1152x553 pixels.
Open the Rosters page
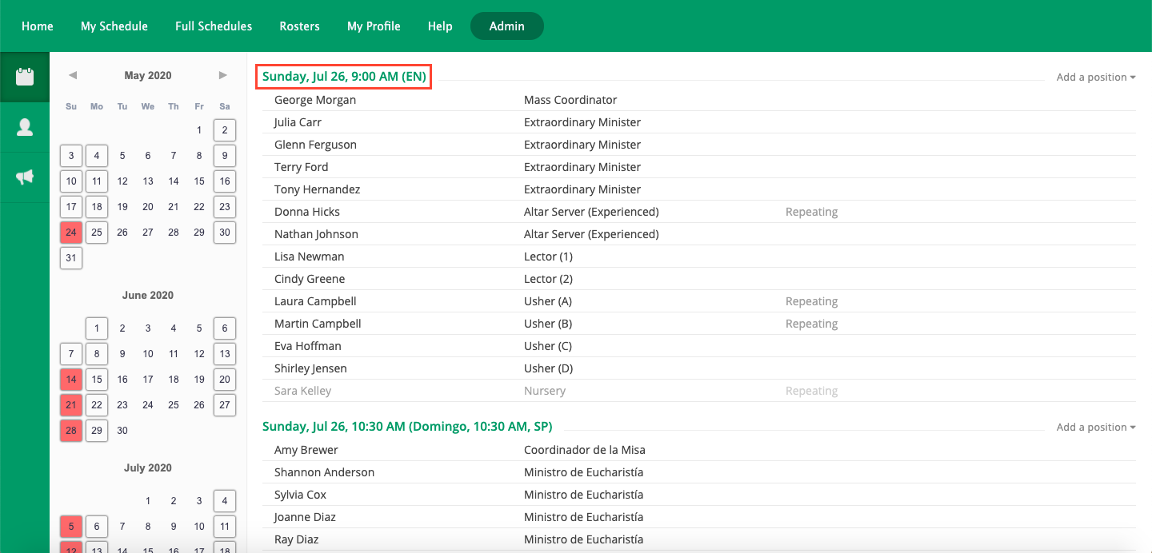tap(299, 26)
